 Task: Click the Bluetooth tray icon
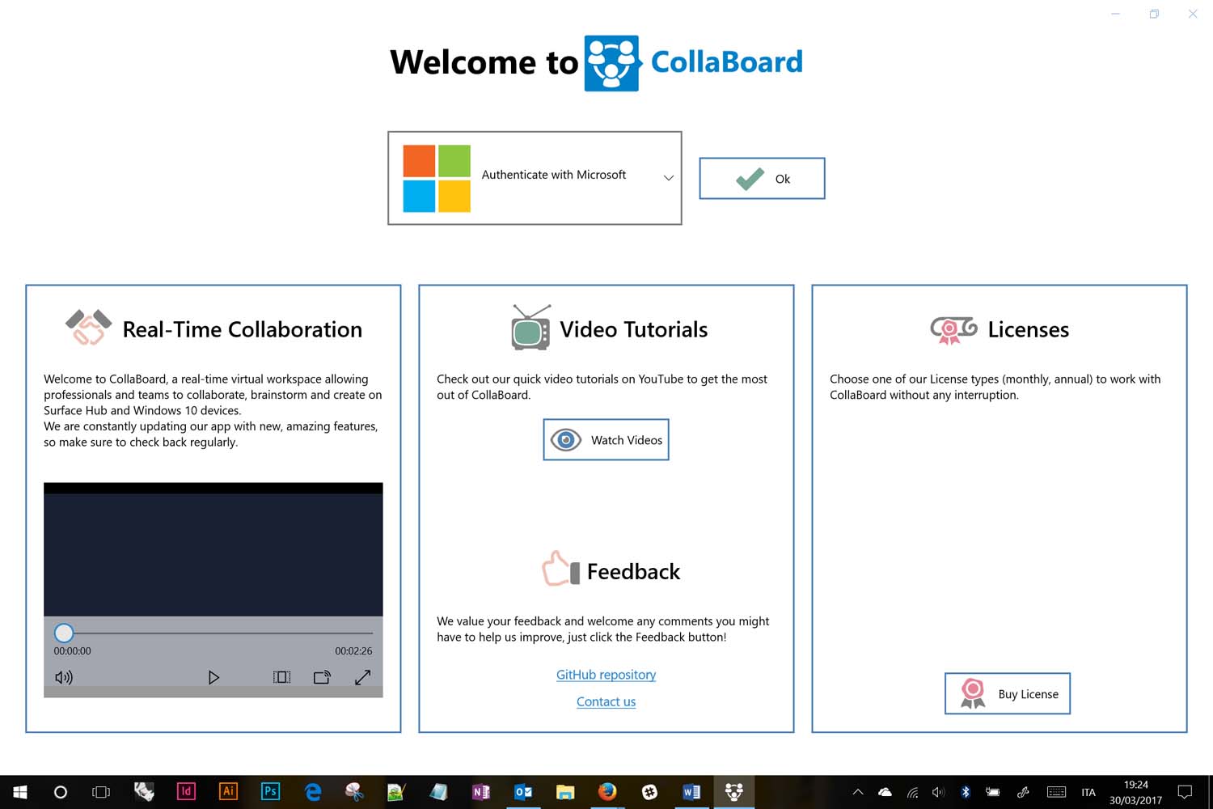pyautogui.click(x=965, y=792)
